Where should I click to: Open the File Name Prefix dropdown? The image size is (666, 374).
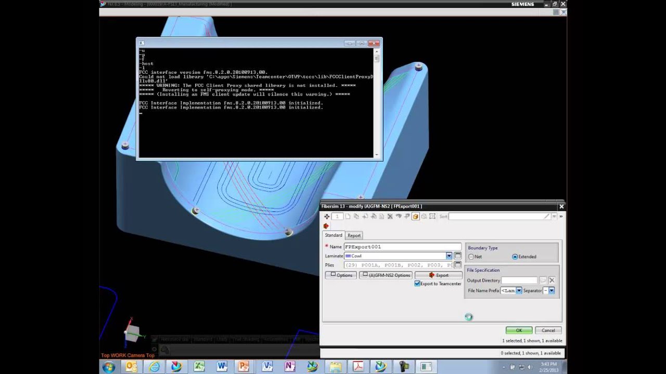(519, 290)
